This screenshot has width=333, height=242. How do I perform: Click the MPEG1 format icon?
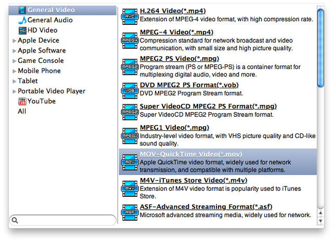[130, 136]
